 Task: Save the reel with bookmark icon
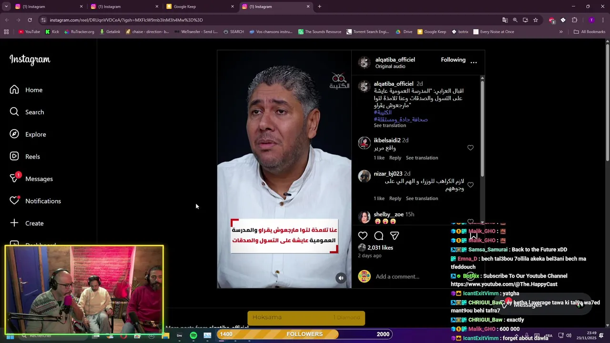point(474,236)
